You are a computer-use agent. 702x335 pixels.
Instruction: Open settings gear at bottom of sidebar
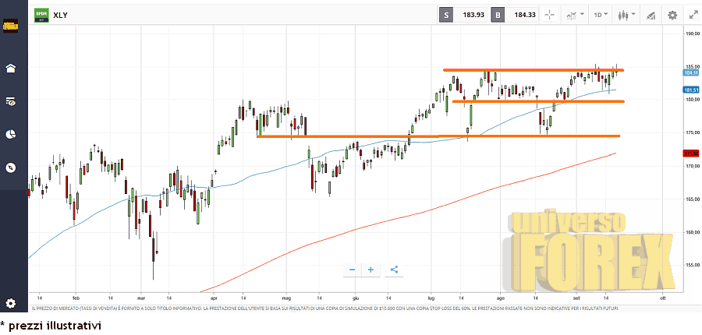11,303
